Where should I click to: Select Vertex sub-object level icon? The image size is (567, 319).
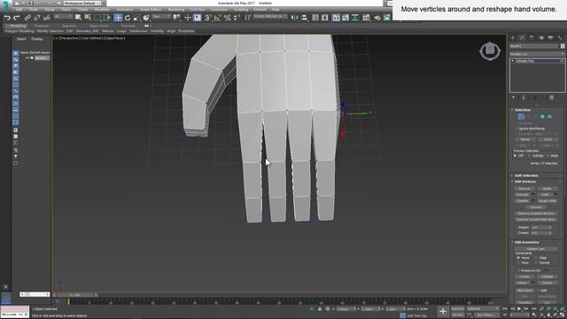pyautogui.click(x=521, y=116)
